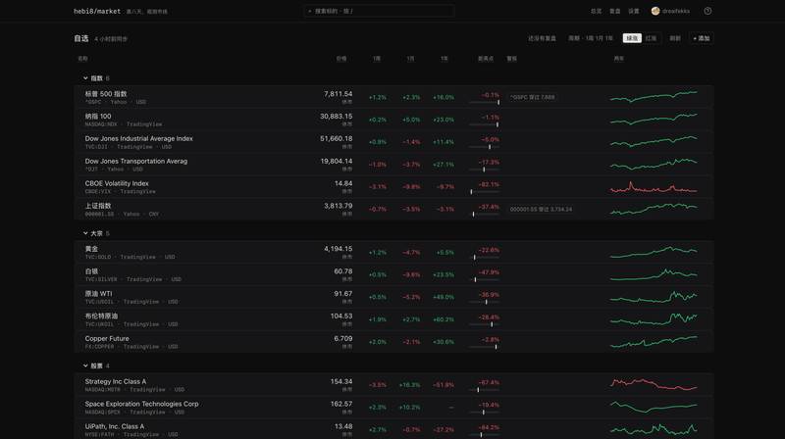Click the 刷新 button beside the color toggle
The width and height of the screenshot is (785, 439).
(x=675, y=38)
